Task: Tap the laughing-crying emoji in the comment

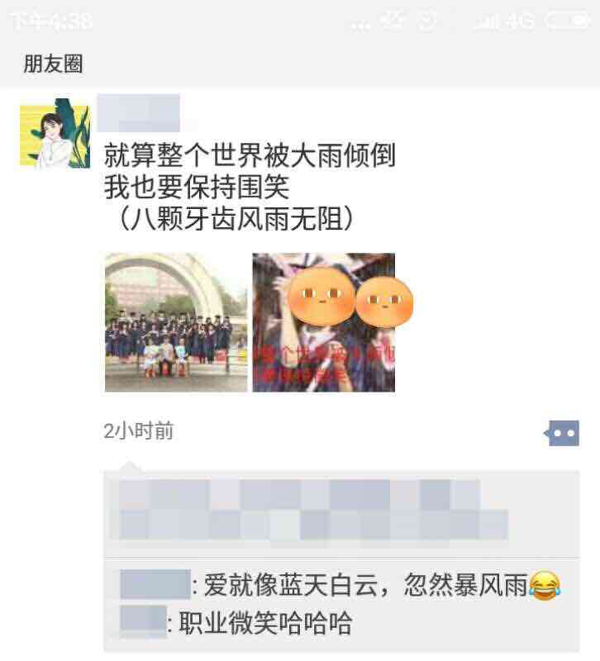Action: (x=545, y=586)
